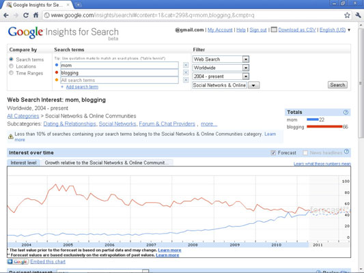Open the 2004 - present time dropdown
This screenshot has width=364, height=273.
221,76
